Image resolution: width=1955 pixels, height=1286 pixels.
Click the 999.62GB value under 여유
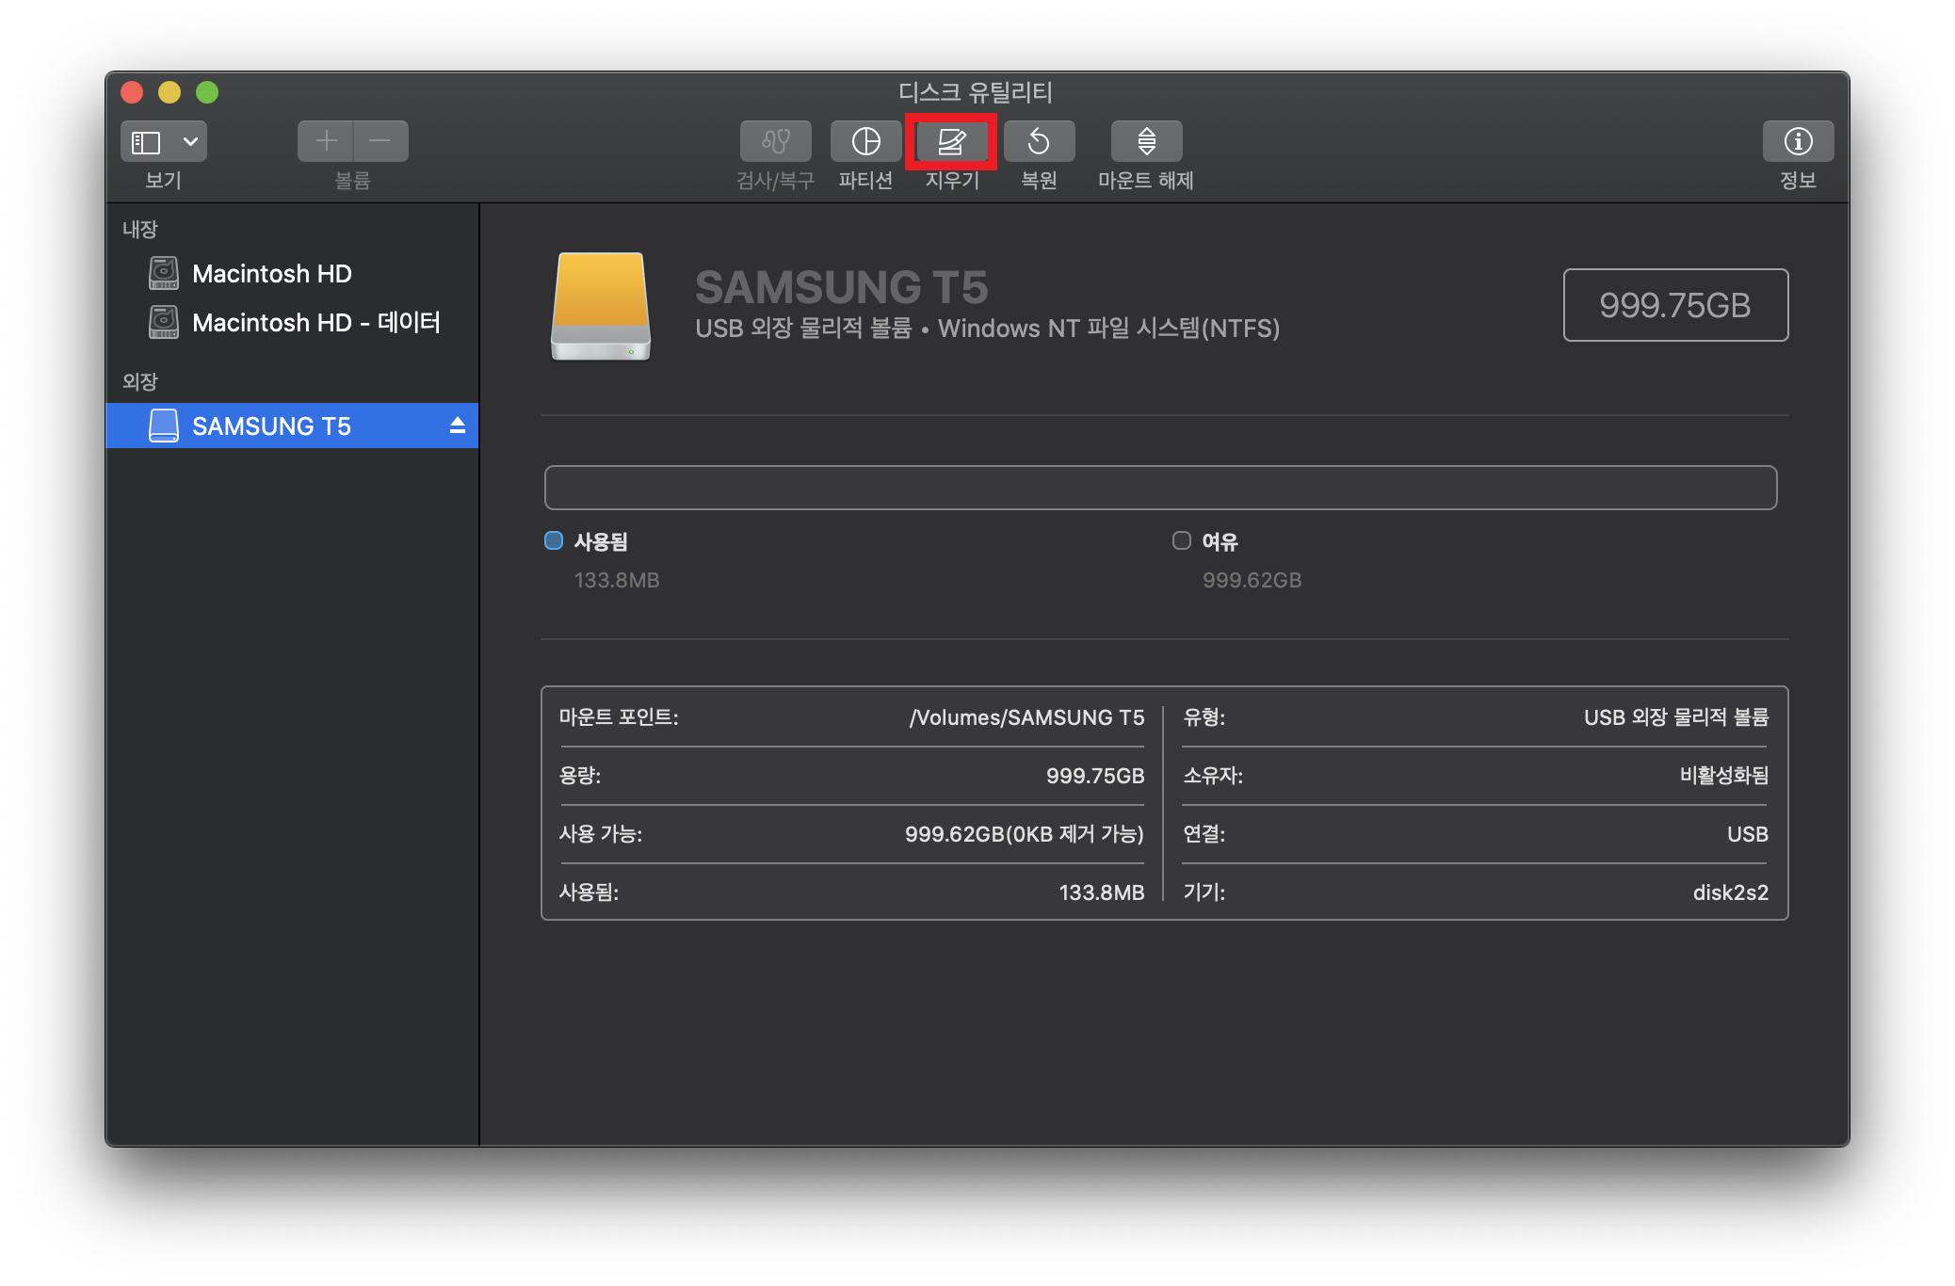[1252, 580]
